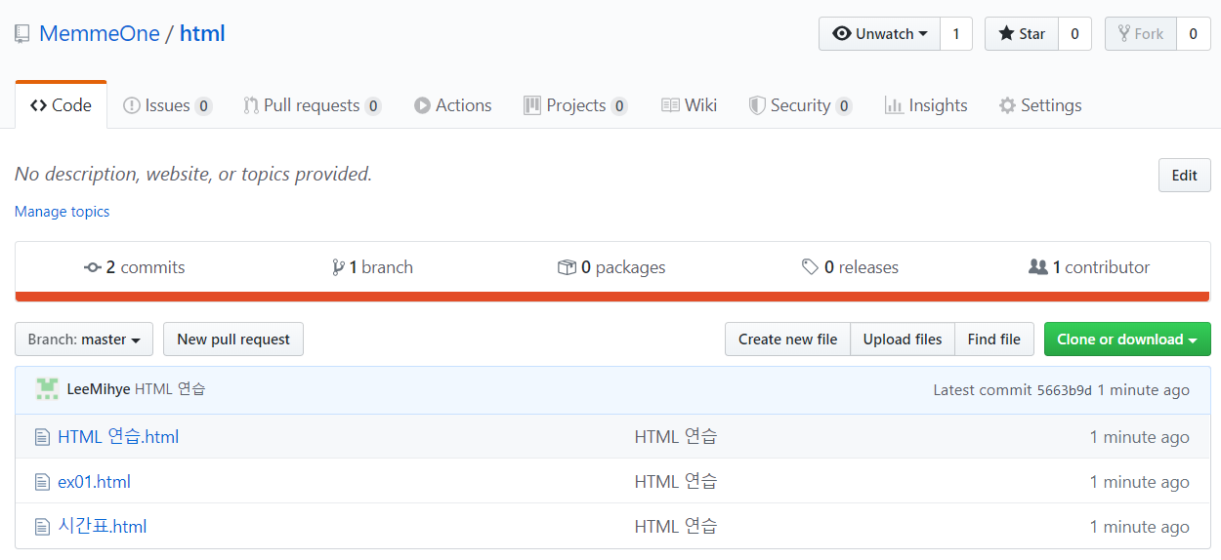Open the Unwatch dropdown button
1221x560 pixels.
879,34
